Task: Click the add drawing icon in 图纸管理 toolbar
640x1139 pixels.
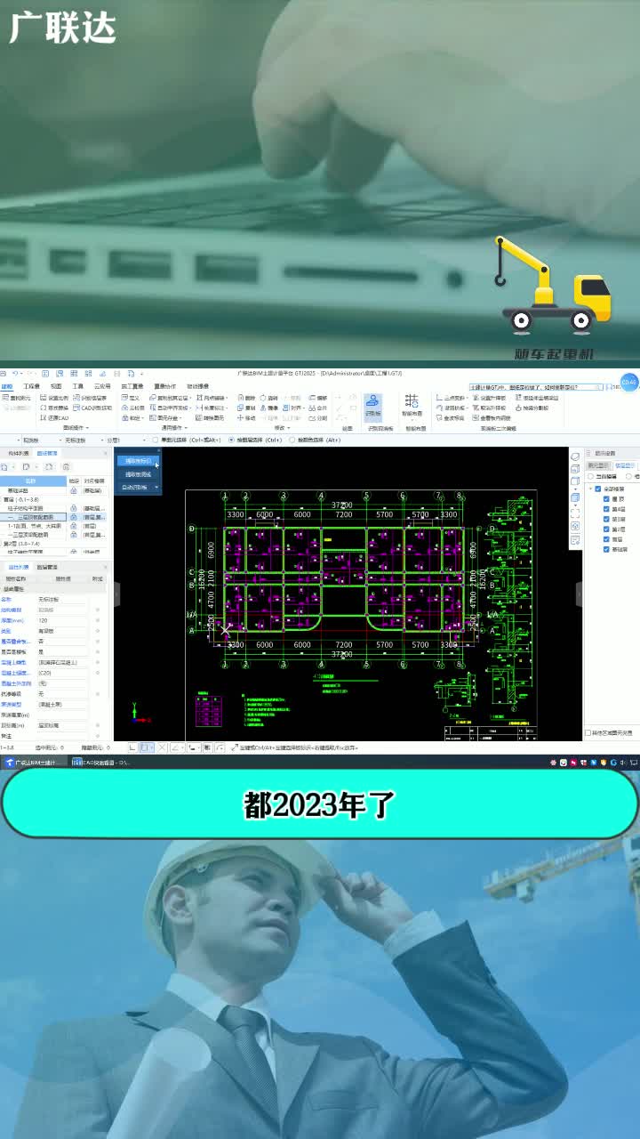Action: click(5, 466)
